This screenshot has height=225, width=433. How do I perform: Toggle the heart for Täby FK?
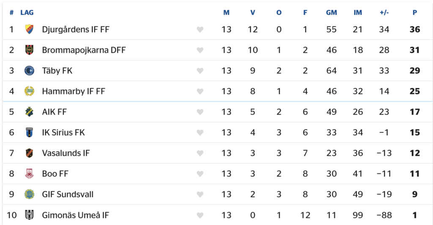pyautogui.click(x=200, y=71)
